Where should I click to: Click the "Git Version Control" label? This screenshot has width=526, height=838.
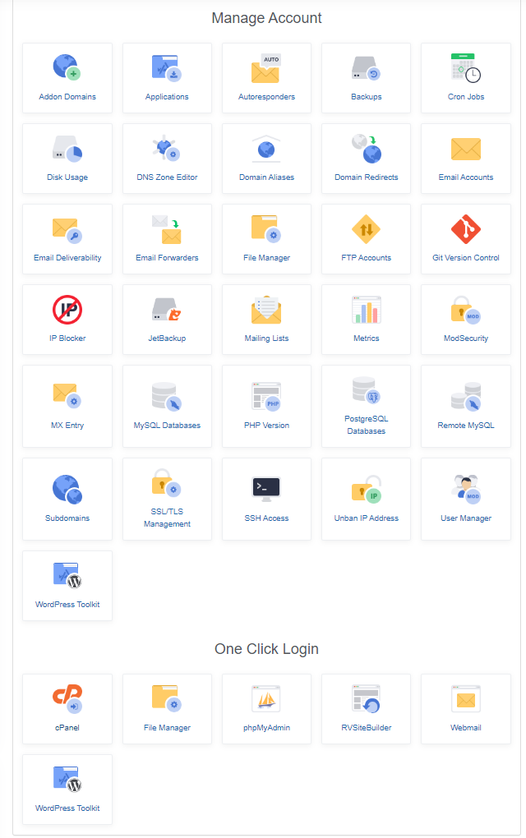point(466,258)
